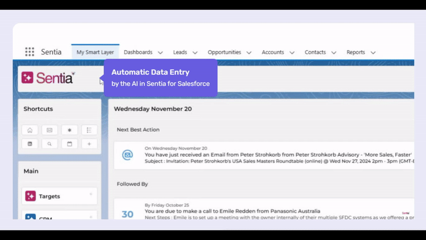Expand the Opportunities dropdown chevron
The width and height of the screenshot is (426, 240).
[249, 52]
